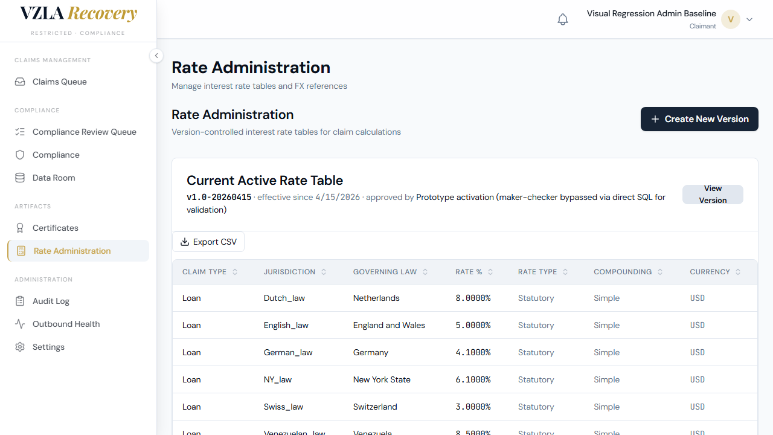The height and width of the screenshot is (435, 773).
Task: Sort by the Jurisdiction column
Action: coord(295,272)
